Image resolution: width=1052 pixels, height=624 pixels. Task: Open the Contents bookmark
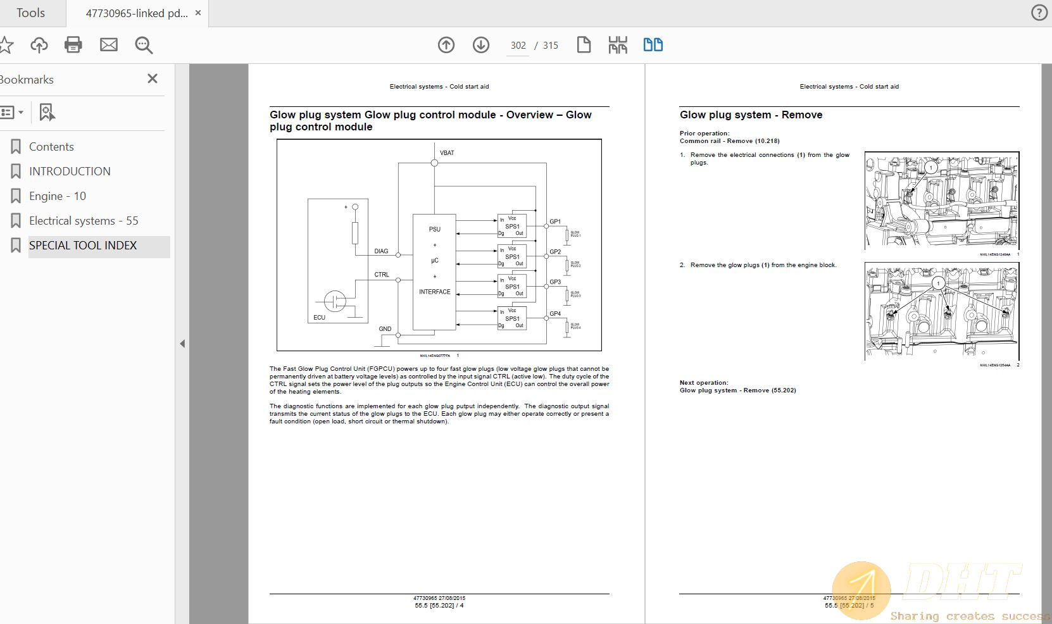click(51, 147)
